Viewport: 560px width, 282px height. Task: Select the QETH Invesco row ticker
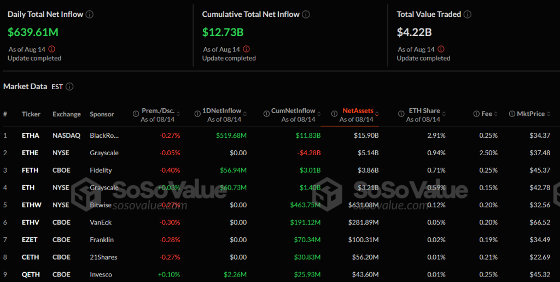[x=31, y=274]
